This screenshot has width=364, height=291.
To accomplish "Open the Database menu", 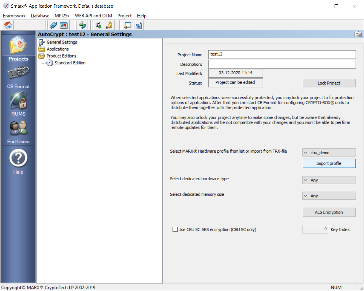I will [40, 16].
